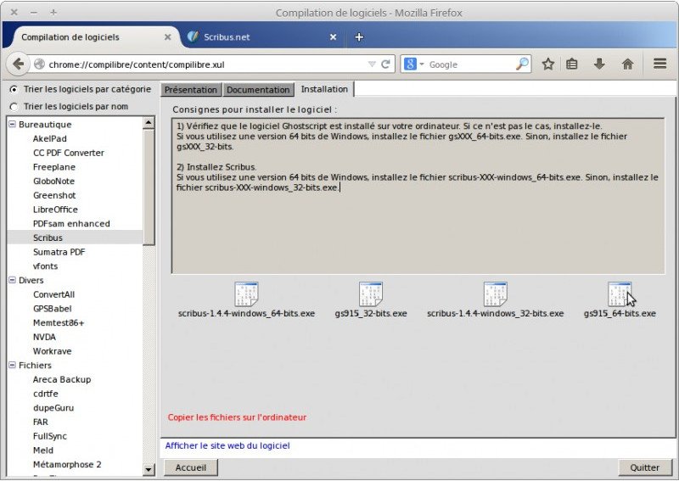Viewport: 679px width, 481px height.
Task: Click the browser back arrow button
Action: 18,64
